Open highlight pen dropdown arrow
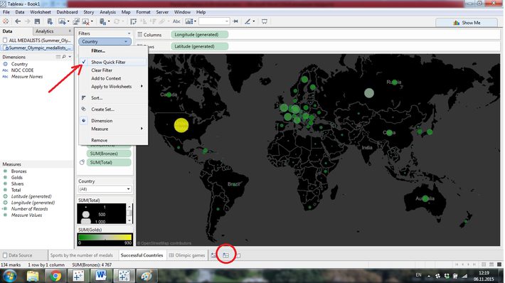 (253, 21)
